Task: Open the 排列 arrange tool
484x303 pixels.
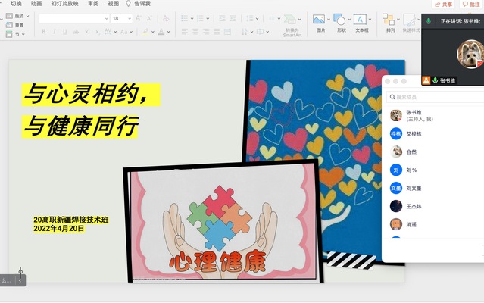Action: 390,20
